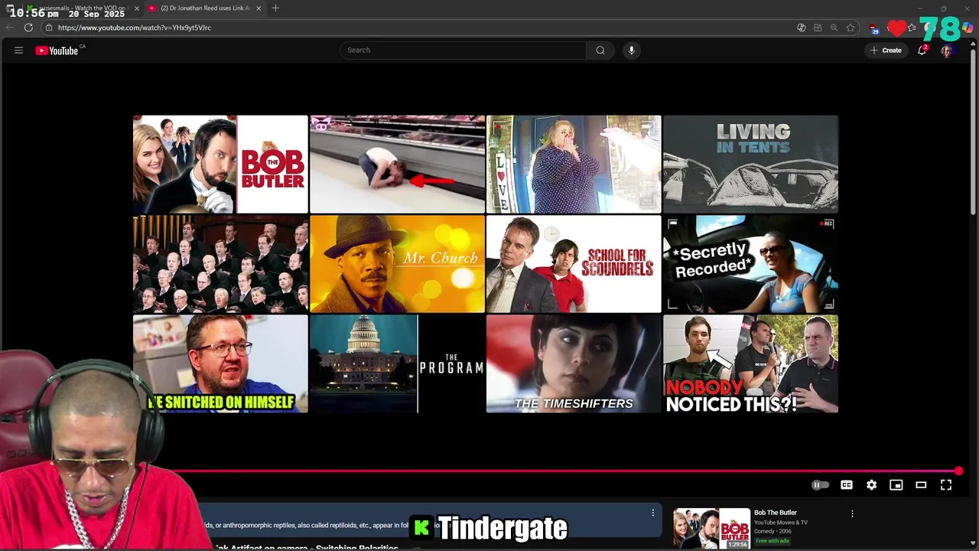Click the search magnifier button
Screen dimensions: 979x551
[x=600, y=51]
